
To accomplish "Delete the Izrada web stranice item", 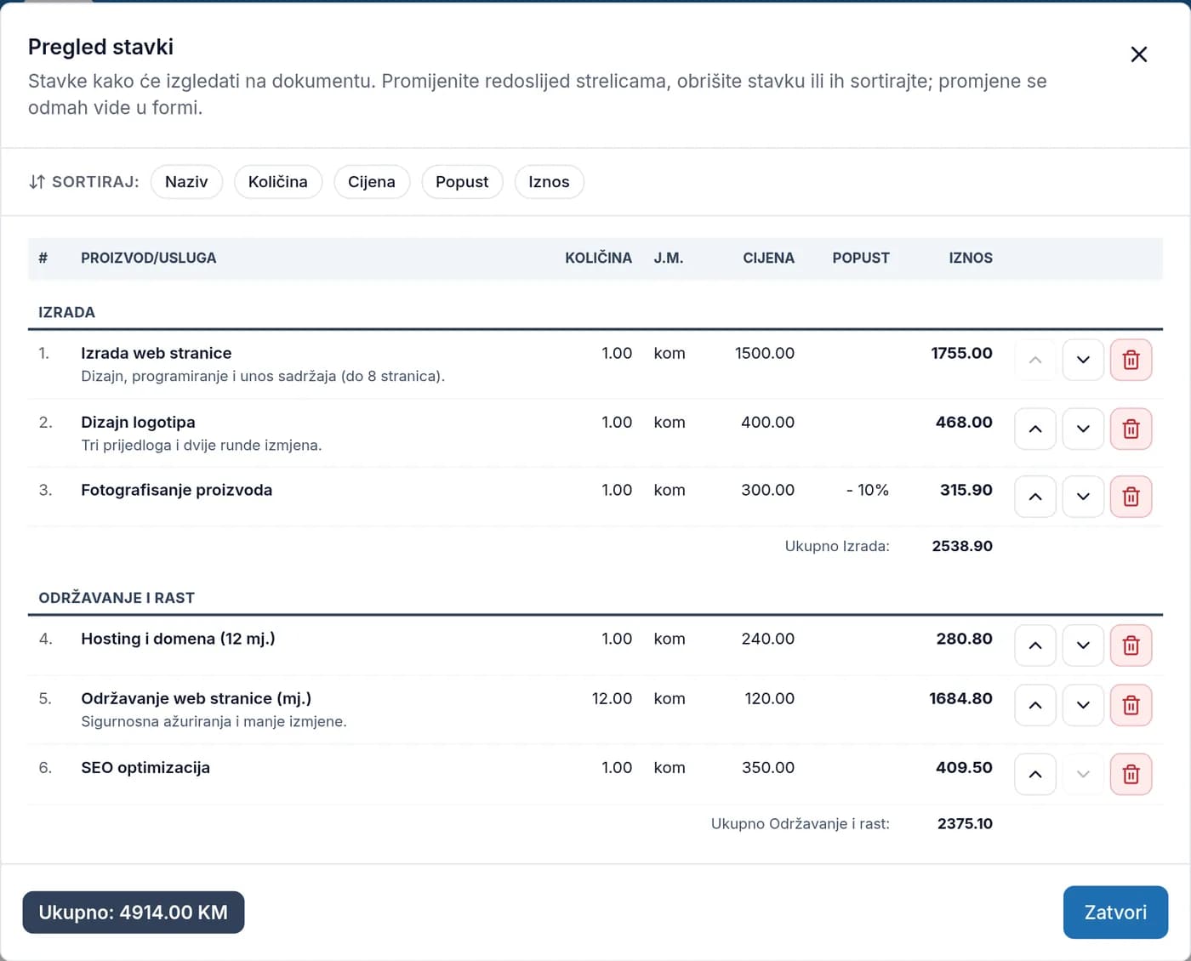I will (1131, 360).
